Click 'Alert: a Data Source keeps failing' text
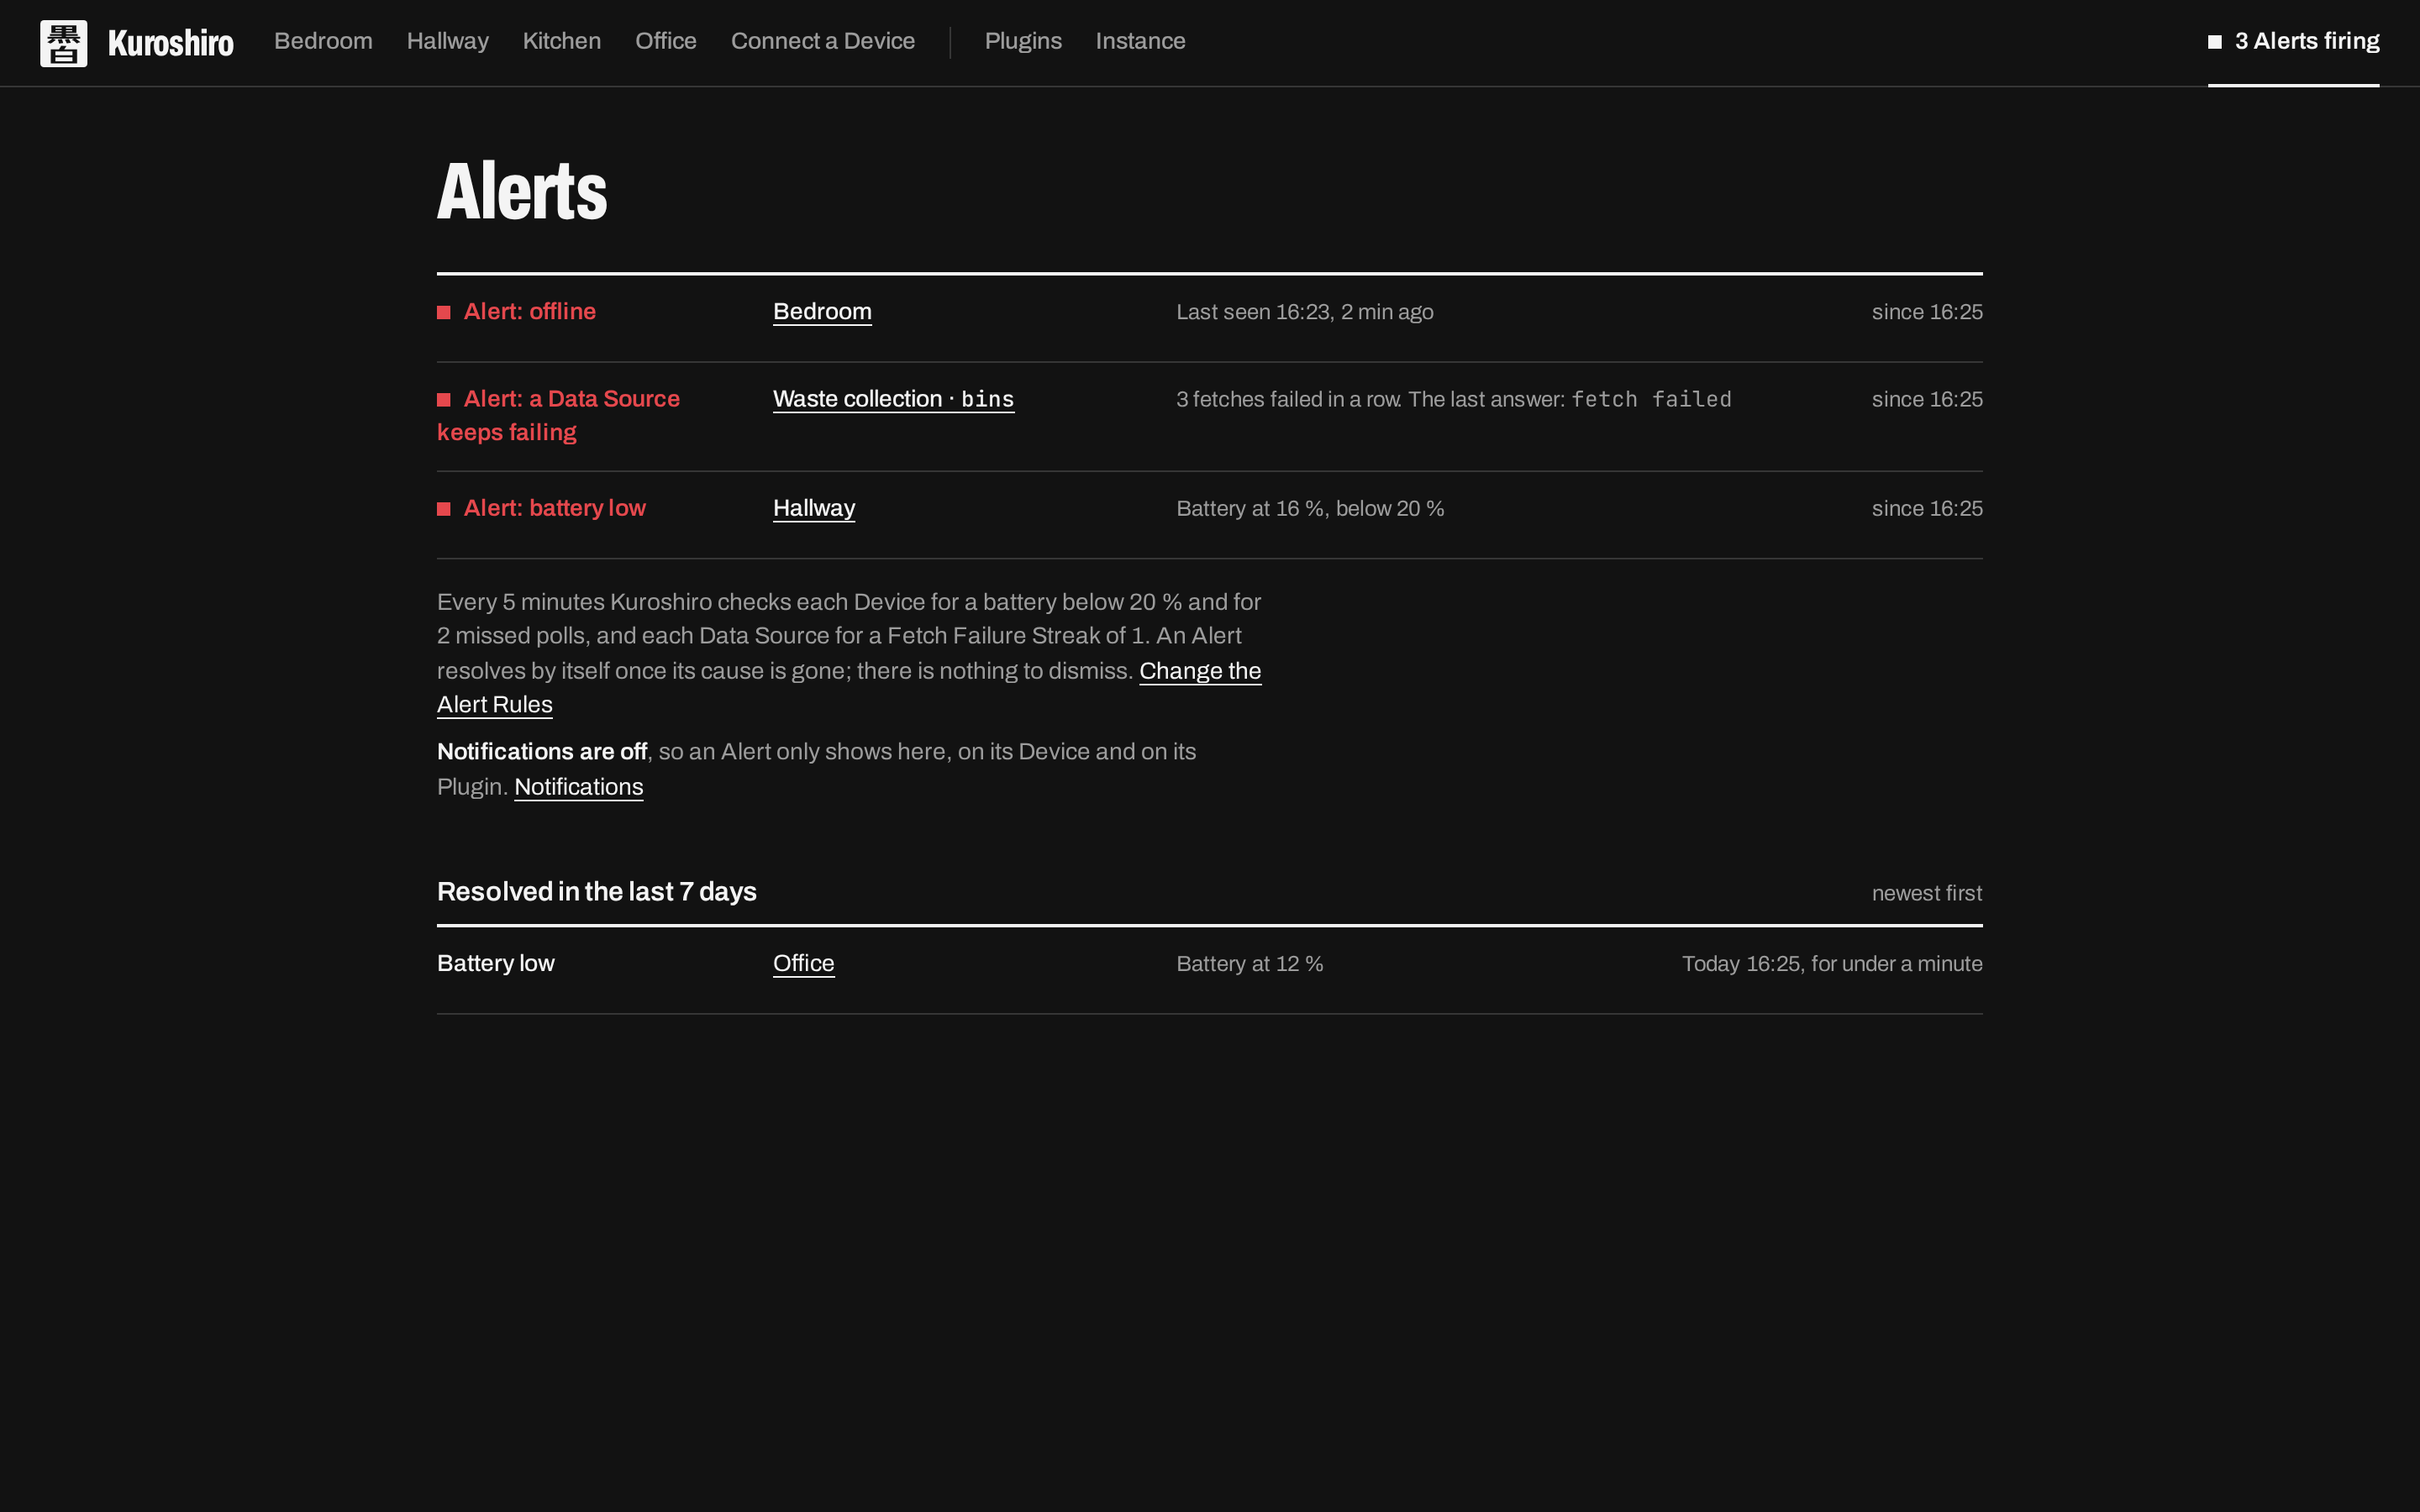The height and width of the screenshot is (1512, 2420). coord(558,415)
